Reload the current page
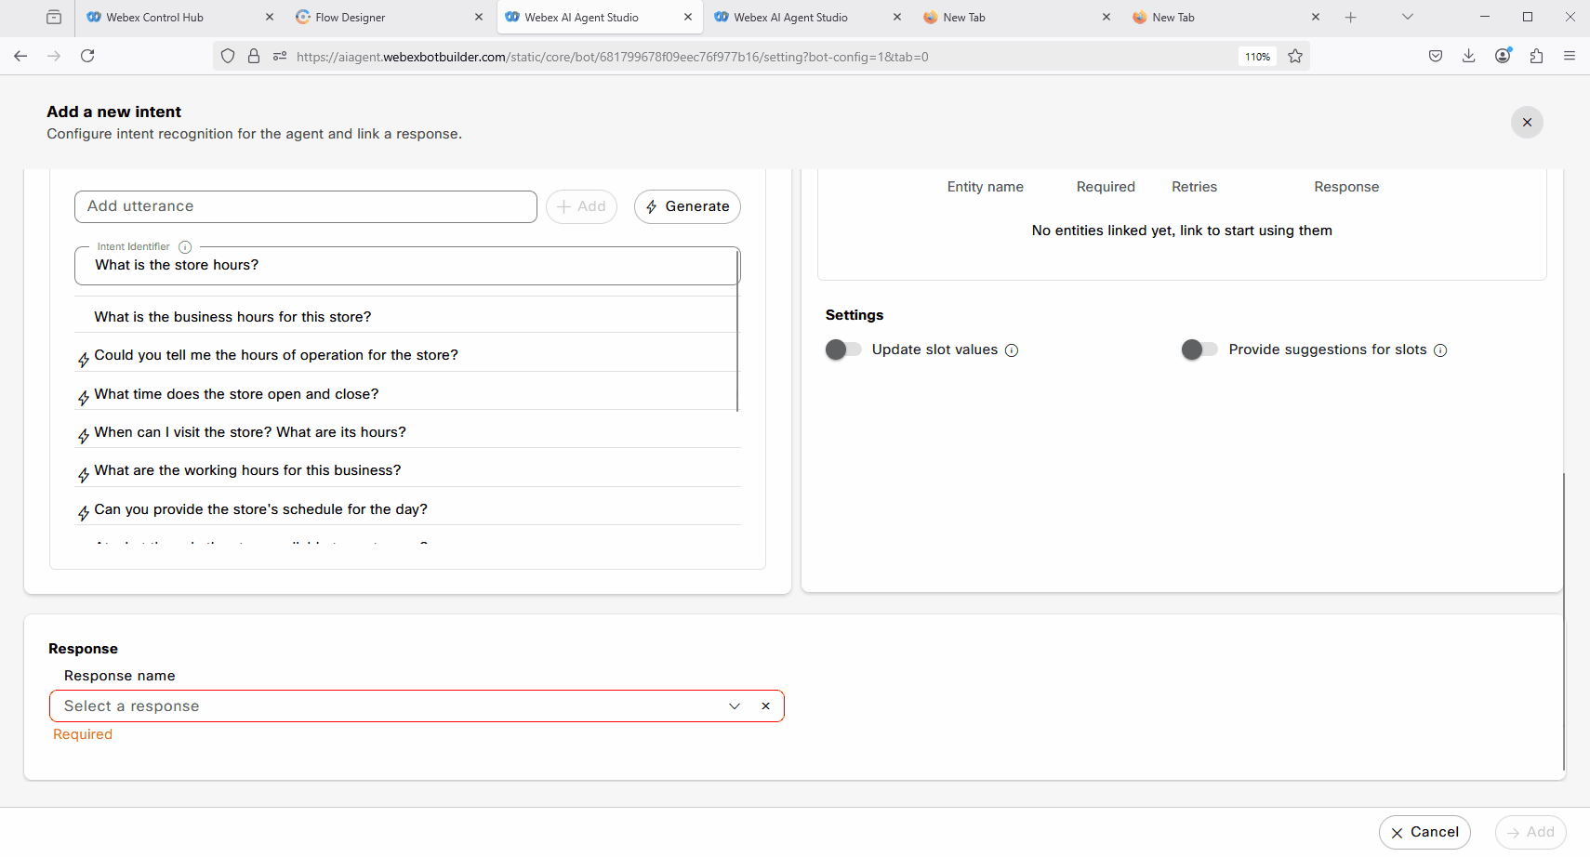Screen dimensions: 1590x857 [x=87, y=57]
